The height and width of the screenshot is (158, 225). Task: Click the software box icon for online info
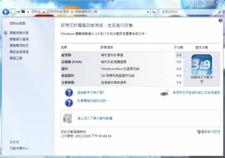[68, 118]
